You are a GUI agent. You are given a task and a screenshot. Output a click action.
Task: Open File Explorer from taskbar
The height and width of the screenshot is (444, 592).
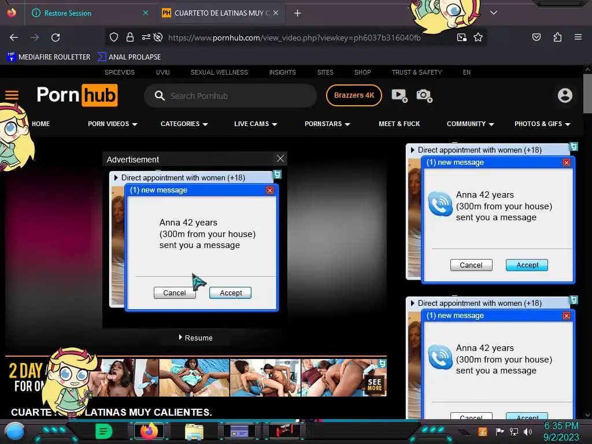click(194, 431)
